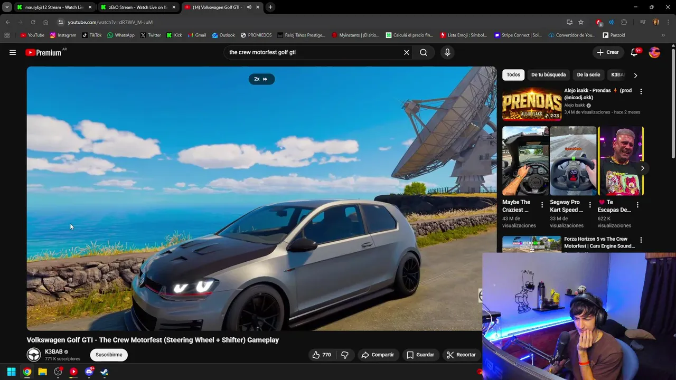Open the YouTube hamburger guide menu
This screenshot has height=380, width=676.
[x=13, y=52]
